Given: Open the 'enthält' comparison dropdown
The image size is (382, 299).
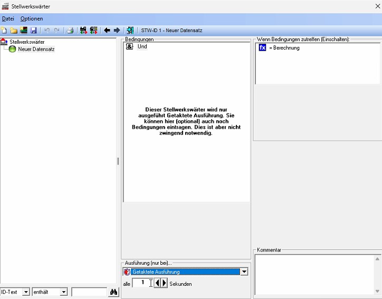Looking at the screenshot, I should pos(63,292).
